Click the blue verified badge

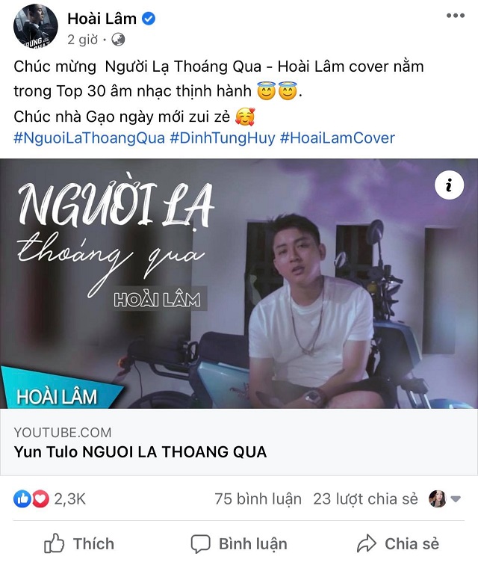point(149,19)
